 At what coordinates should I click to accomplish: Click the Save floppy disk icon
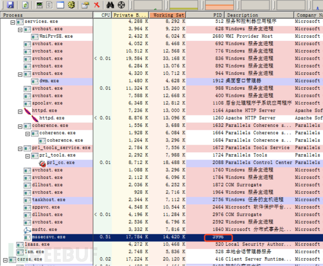(x=10, y=5)
